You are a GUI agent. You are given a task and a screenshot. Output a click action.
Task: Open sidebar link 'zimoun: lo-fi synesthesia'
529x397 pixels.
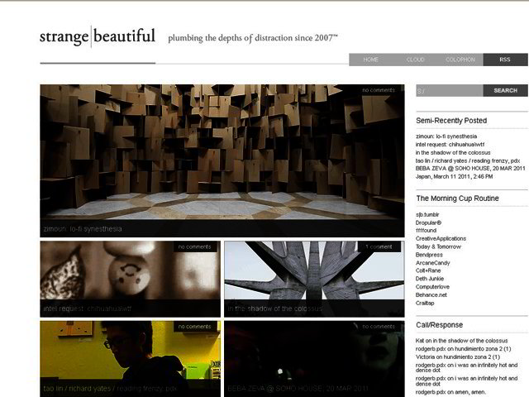446,136
